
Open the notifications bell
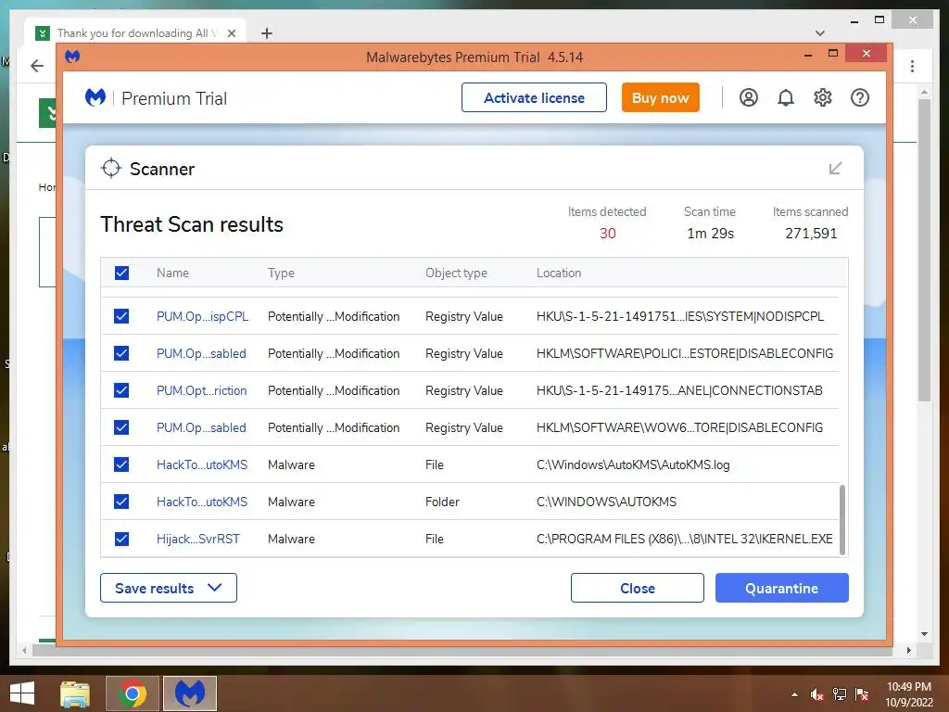tap(786, 97)
